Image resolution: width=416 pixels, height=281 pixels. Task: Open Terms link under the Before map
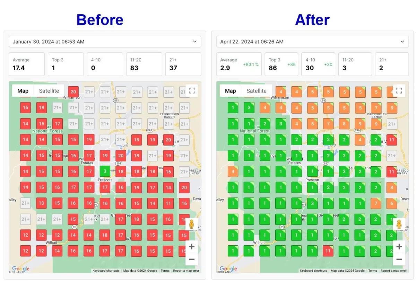[x=165, y=271]
